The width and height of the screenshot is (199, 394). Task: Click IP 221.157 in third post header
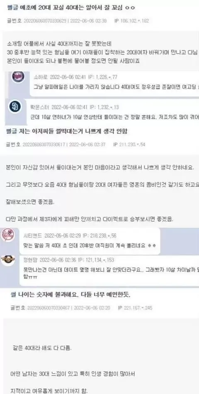tap(135, 308)
